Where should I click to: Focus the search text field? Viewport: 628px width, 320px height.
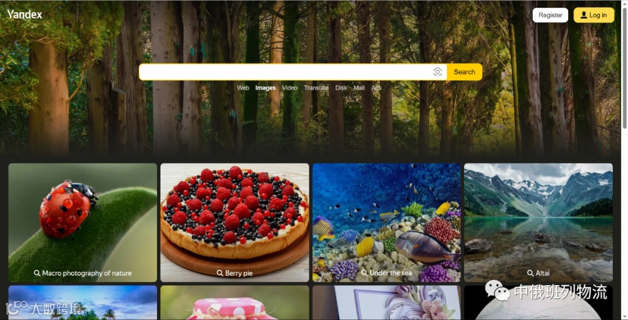coord(286,72)
